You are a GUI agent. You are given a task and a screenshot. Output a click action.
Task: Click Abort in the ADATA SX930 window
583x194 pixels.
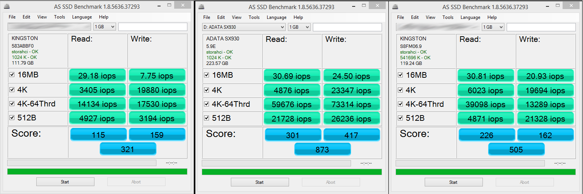coord(331,182)
